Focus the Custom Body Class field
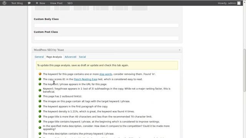Image resolution: width=246 pixels, height=138 pixels. [106, 25]
